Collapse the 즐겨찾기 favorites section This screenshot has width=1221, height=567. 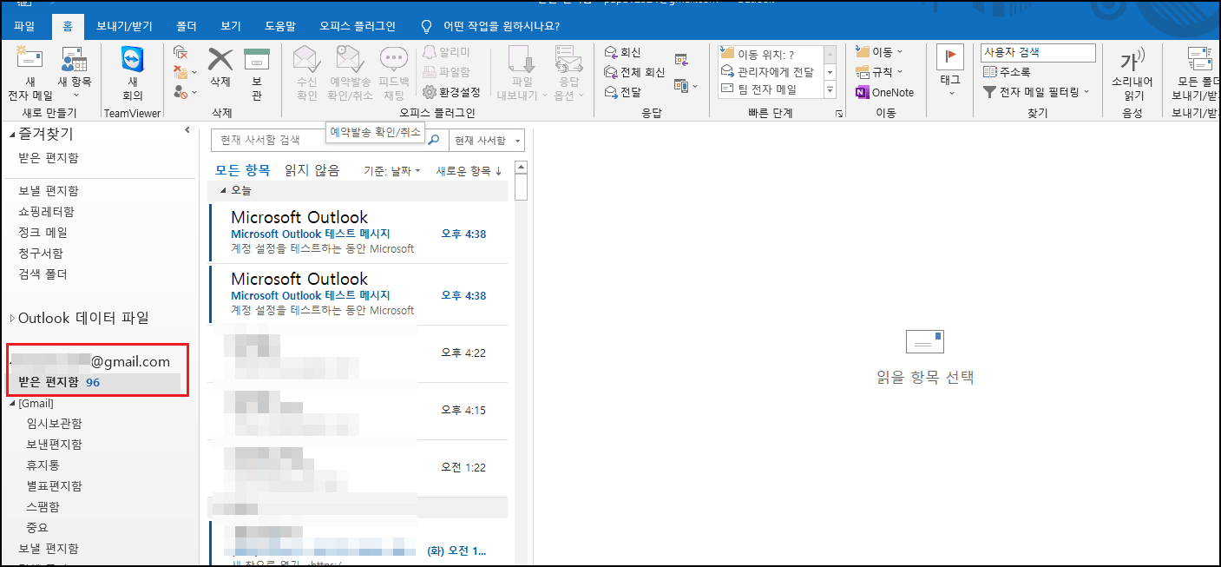[x=12, y=135]
